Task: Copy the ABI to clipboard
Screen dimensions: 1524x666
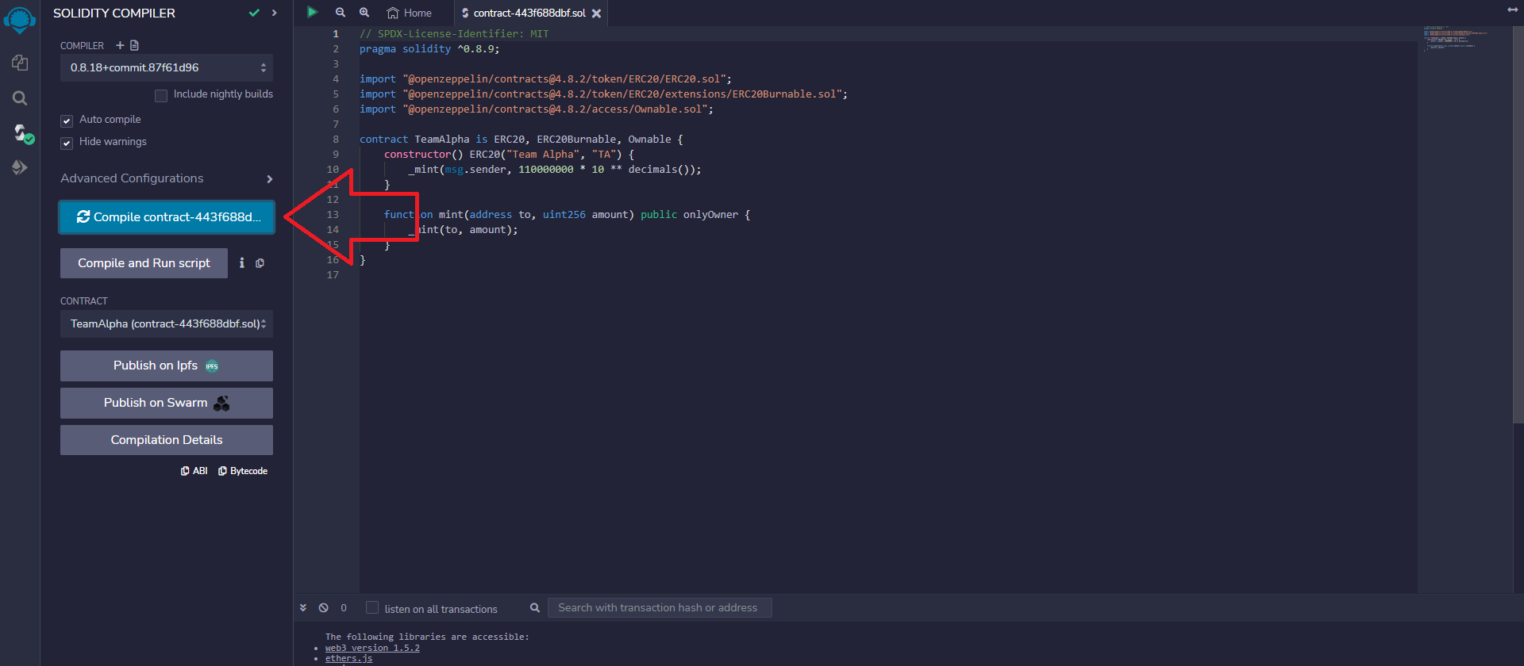Action: (x=194, y=471)
